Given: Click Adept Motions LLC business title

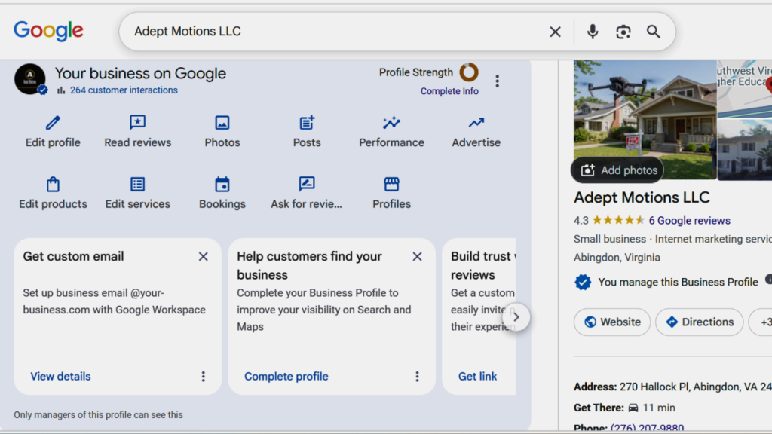Looking at the screenshot, I should pyautogui.click(x=642, y=198).
